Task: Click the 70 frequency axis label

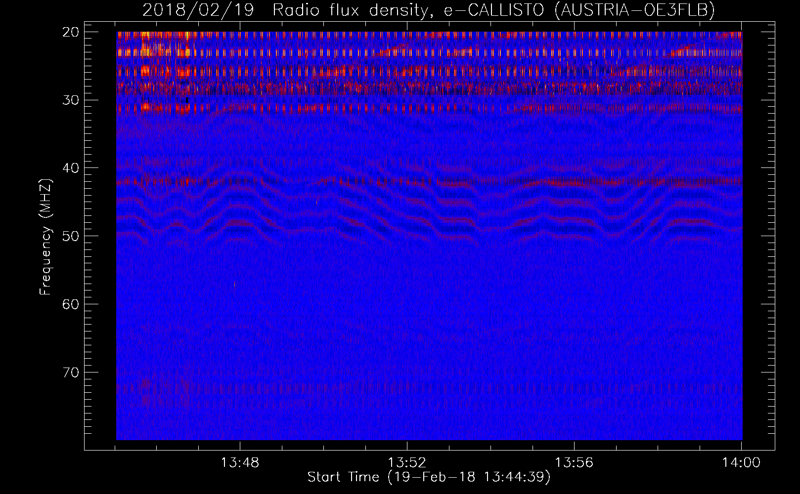Action: tap(71, 372)
